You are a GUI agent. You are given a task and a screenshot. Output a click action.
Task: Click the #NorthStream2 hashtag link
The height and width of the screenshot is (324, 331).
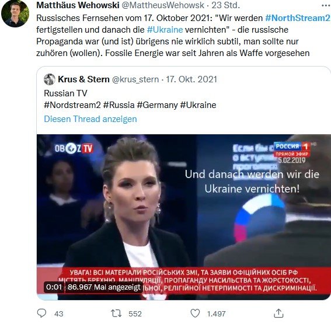point(298,18)
